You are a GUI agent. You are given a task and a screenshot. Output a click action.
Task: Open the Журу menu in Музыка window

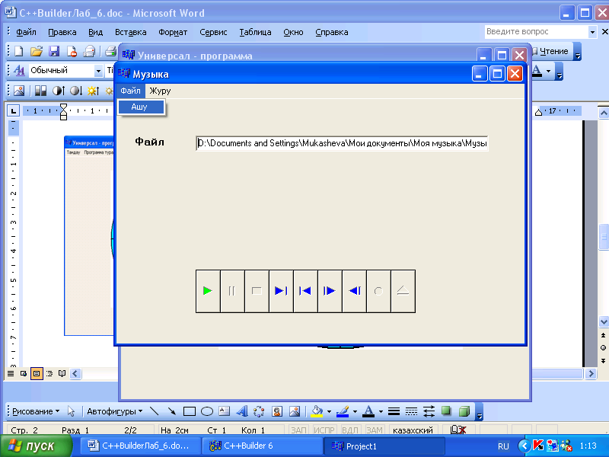[x=160, y=91]
